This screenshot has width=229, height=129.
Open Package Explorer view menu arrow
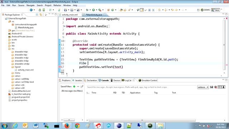tap(49, 14)
